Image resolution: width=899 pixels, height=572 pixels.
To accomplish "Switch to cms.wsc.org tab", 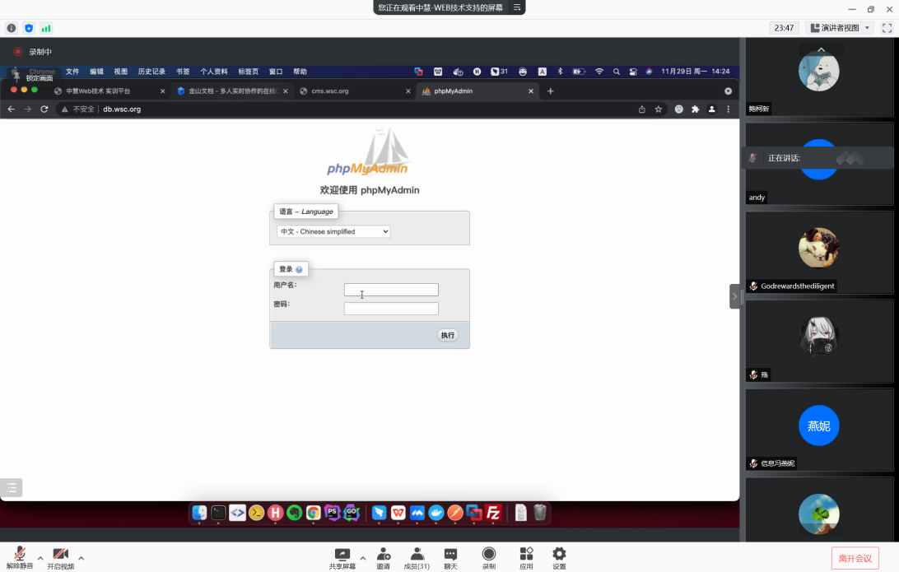I will (x=354, y=91).
